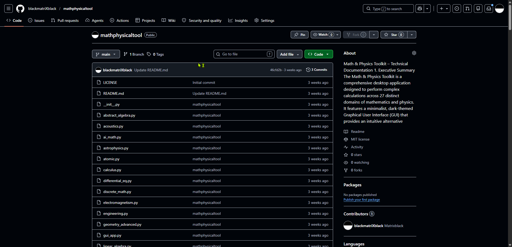Open the user profile avatar menu
This screenshot has height=247, width=512.
[499, 9]
